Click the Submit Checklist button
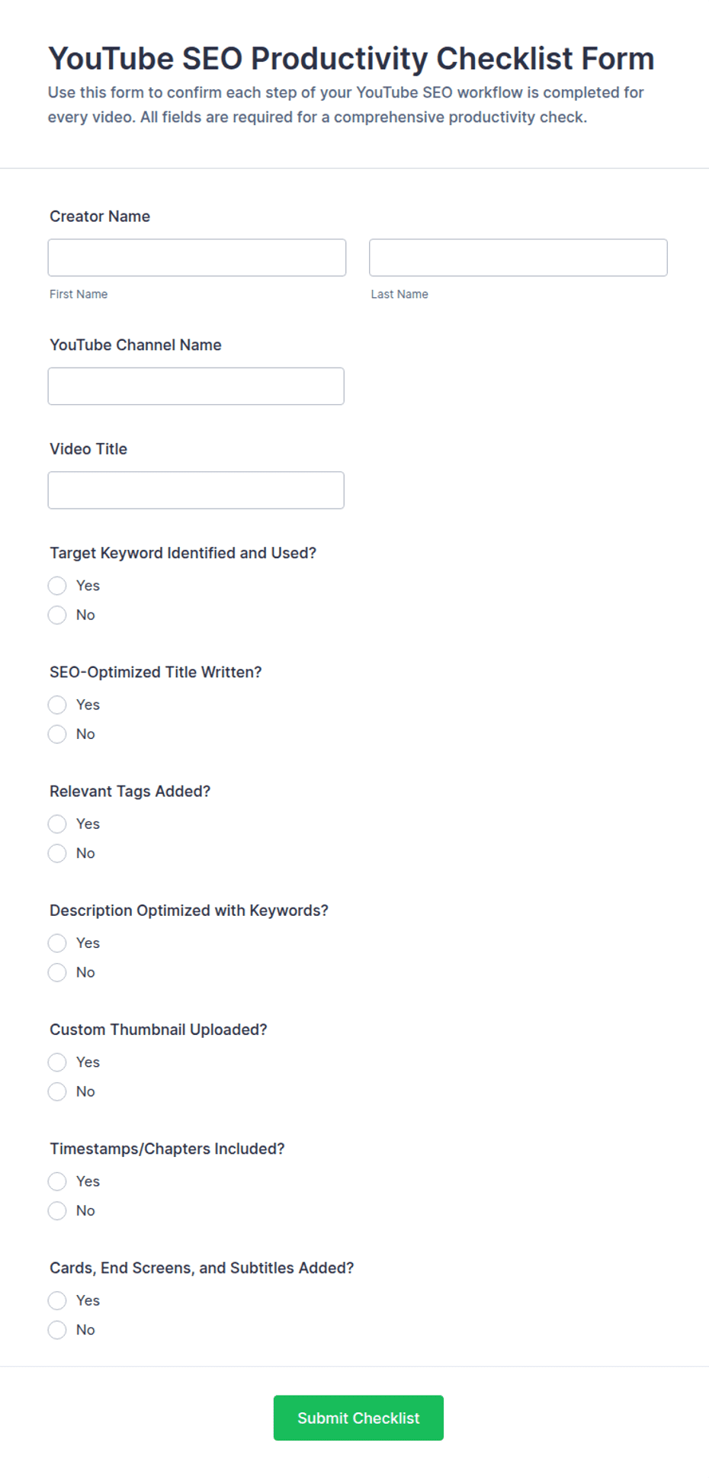Screen dimensions: 709x1478 (x=358, y=1418)
